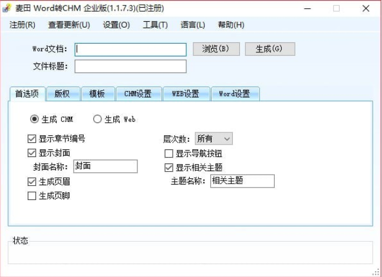The image size is (382, 277).
Task: Click the 封面名称 text field
Action: pos(106,166)
